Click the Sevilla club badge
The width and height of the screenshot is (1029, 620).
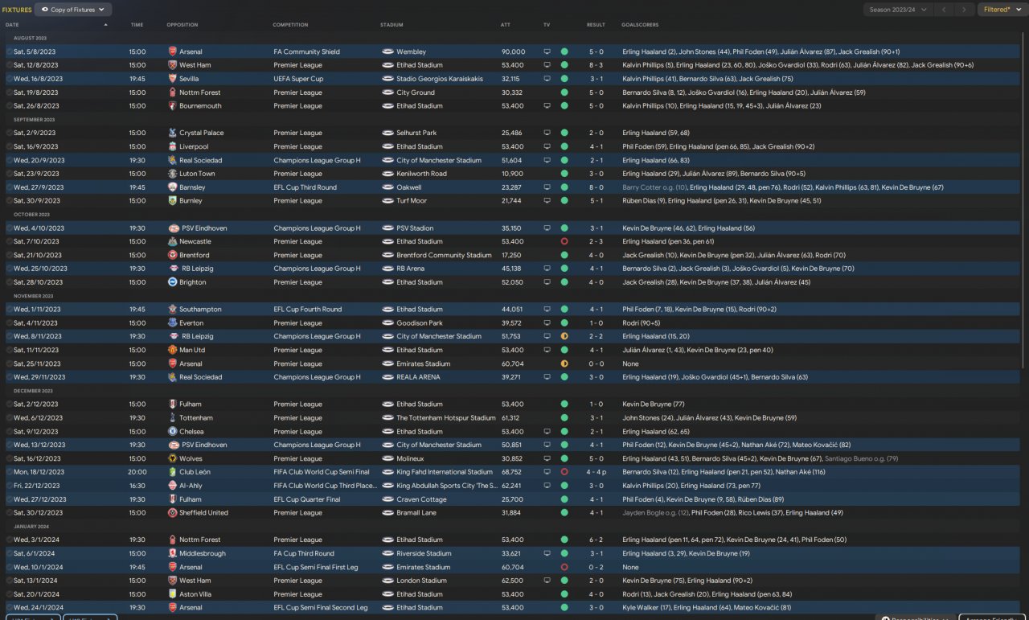(x=172, y=79)
